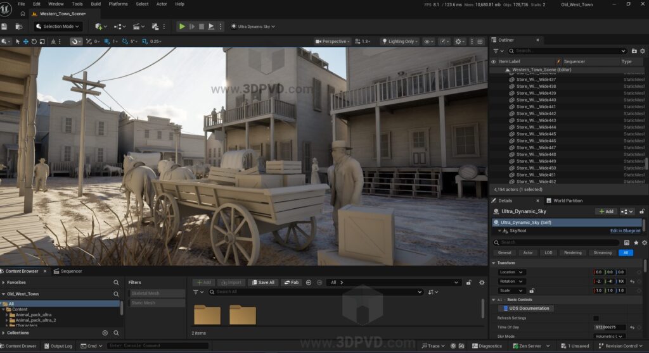Open the quick add content icon
The width and height of the screenshot is (649, 353).
(x=99, y=27)
